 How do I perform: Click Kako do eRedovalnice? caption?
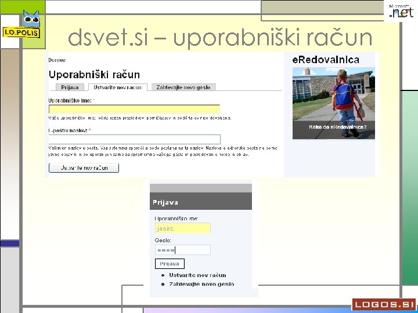pos(337,127)
